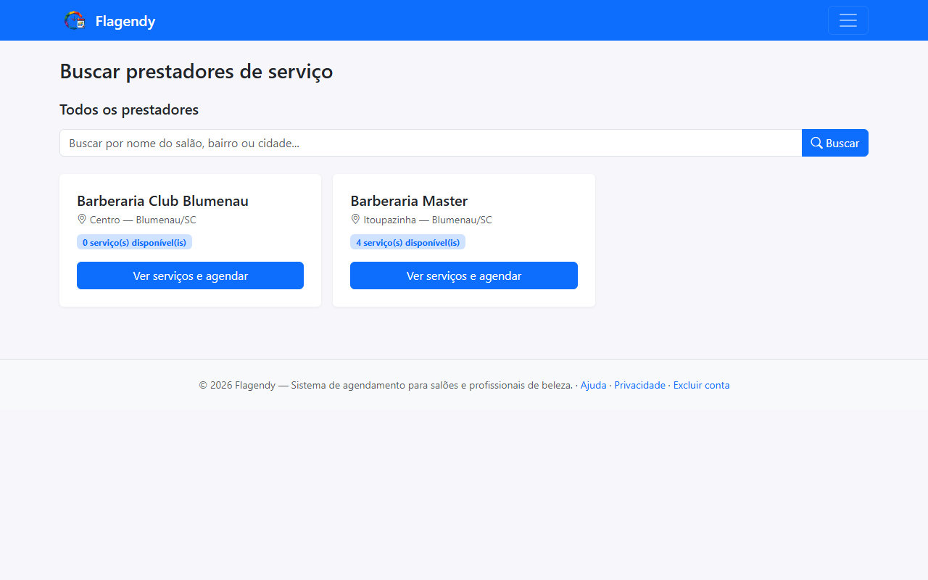Image resolution: width=928 pixels, height=580 pixels.
Task: Click the Todos os prestadores heading
Action: pos(129,109)
